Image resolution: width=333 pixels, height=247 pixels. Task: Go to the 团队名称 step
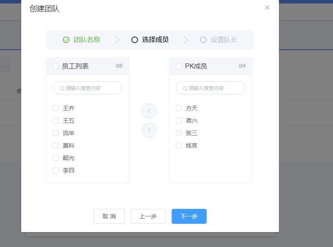87,40
